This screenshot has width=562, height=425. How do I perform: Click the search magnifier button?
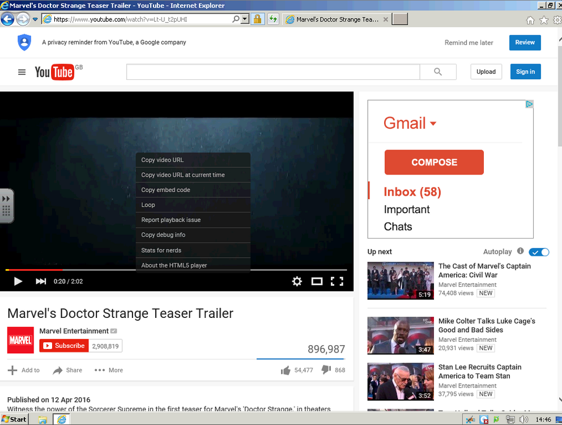click(438, 72)
